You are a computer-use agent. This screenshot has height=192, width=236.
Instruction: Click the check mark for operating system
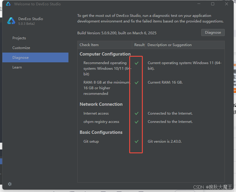pos(137,63)
